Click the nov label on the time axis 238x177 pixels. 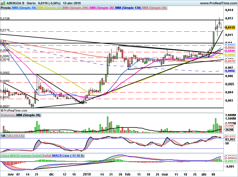coord(11,174)
